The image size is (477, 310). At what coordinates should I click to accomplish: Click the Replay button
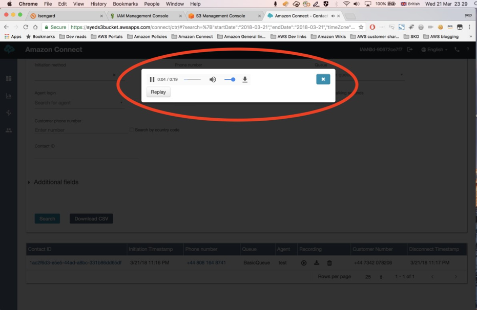pyautogui.click(x=158, y=92)
